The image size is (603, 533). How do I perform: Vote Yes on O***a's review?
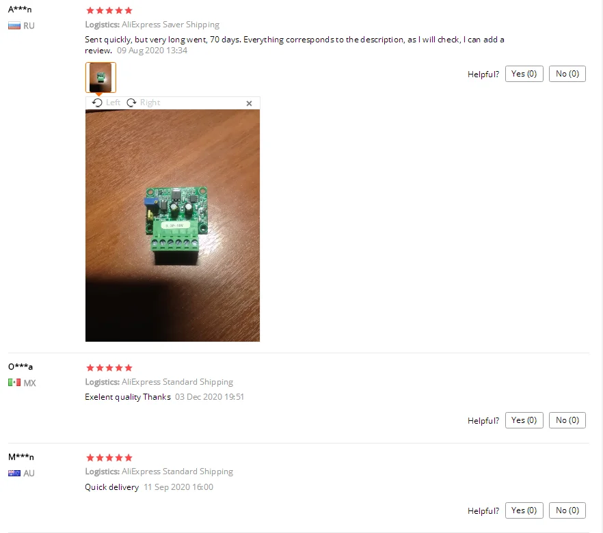coord(524,420)
